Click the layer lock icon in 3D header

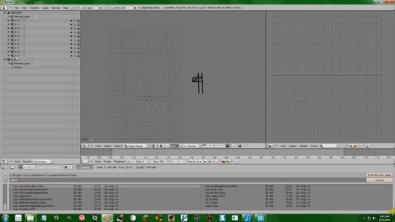(x=228, y=146)
